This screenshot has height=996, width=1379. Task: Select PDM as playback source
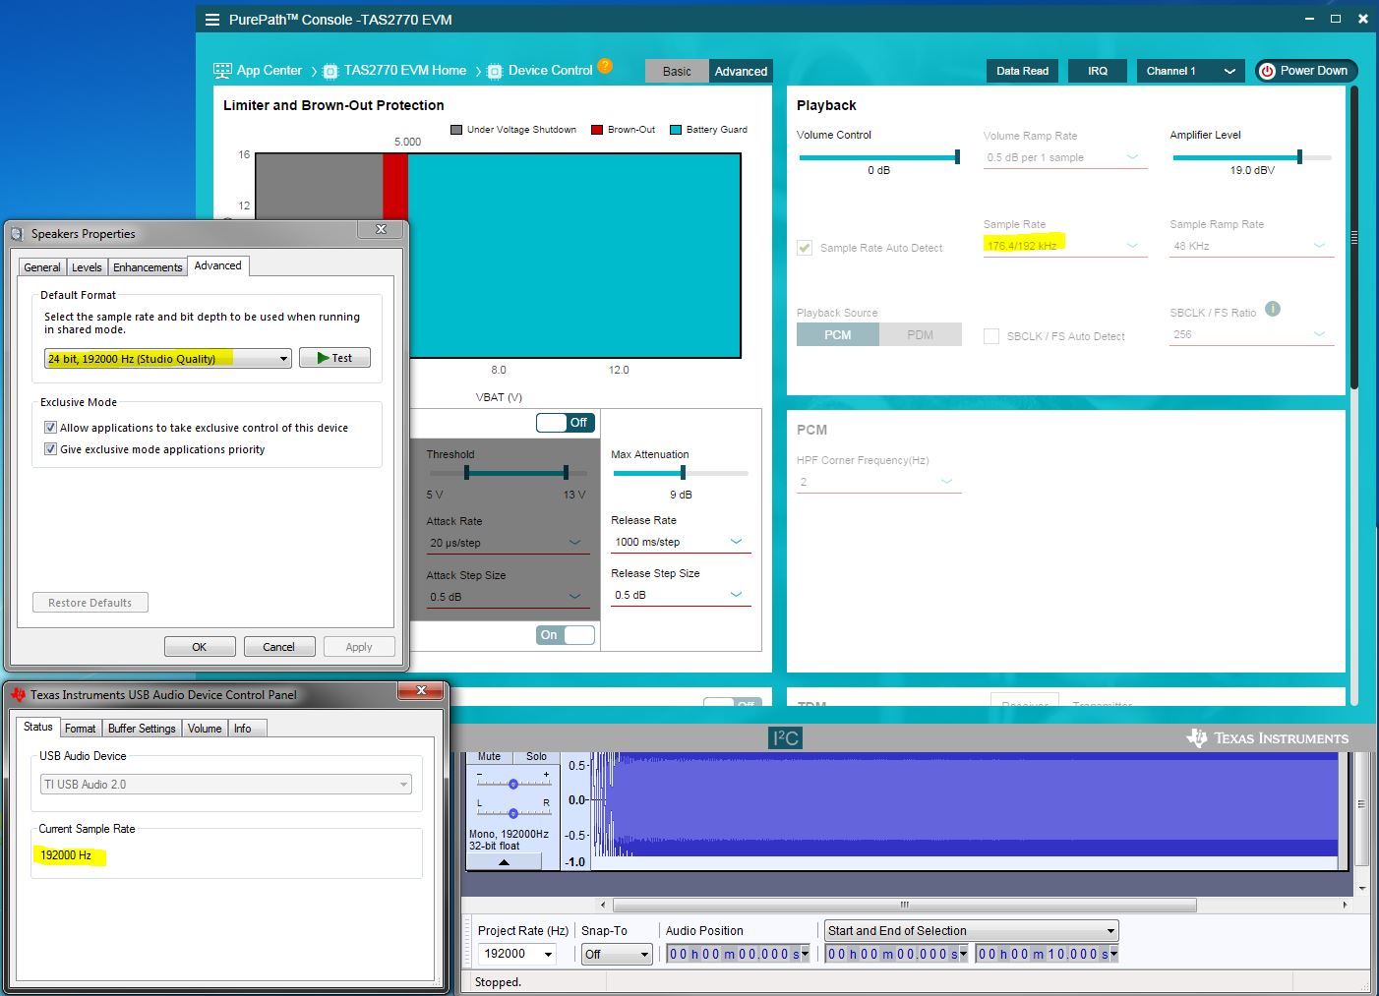(921, 335)
